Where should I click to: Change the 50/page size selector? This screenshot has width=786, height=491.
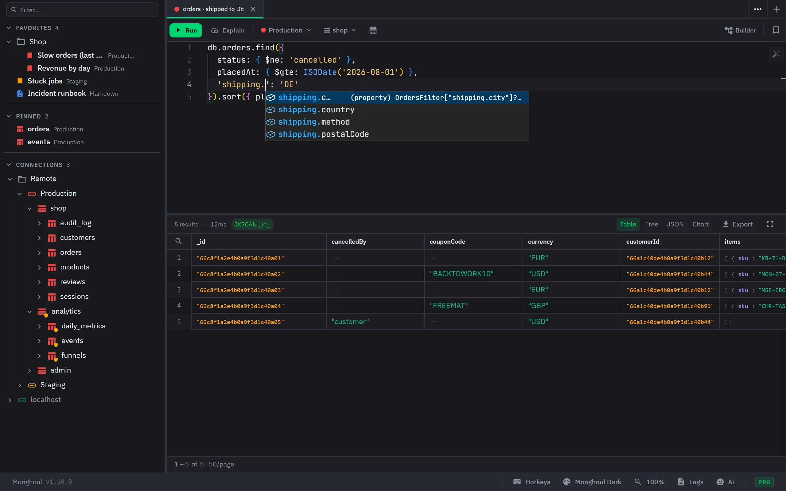[x=221, y=464]
